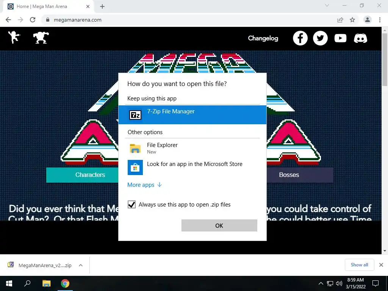
Task: Join via the Discord icon
Action: pos(360,38)
